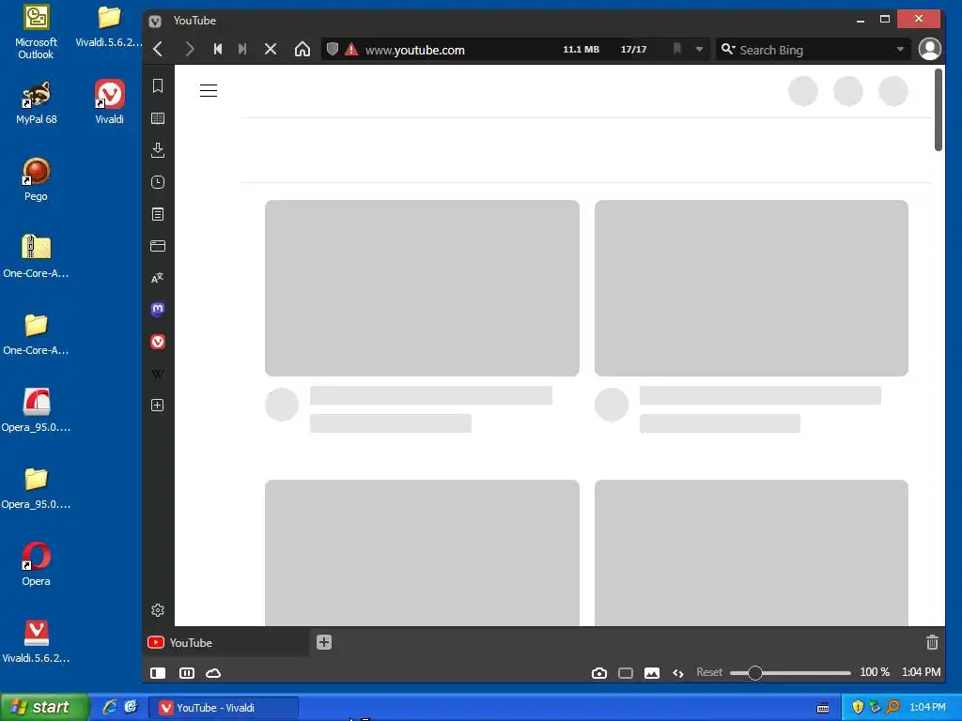Open the Reading List panel
The image size is (962, 721).
click(x=158, y=118)
